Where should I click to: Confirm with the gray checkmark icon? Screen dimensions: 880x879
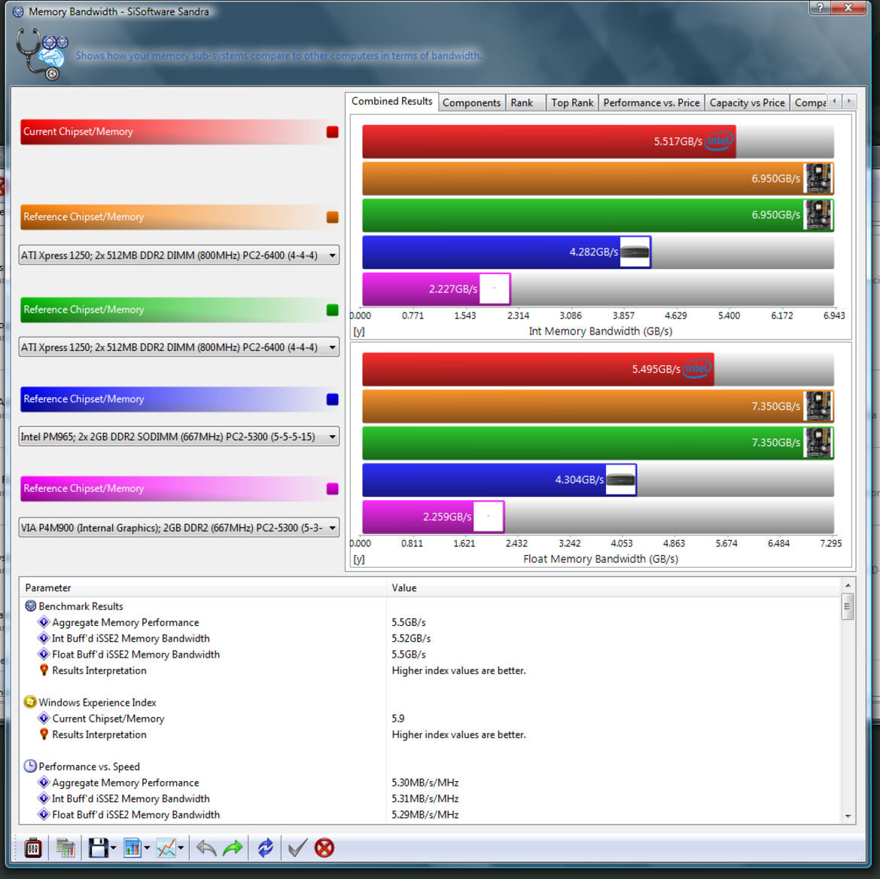pos(297,847)
